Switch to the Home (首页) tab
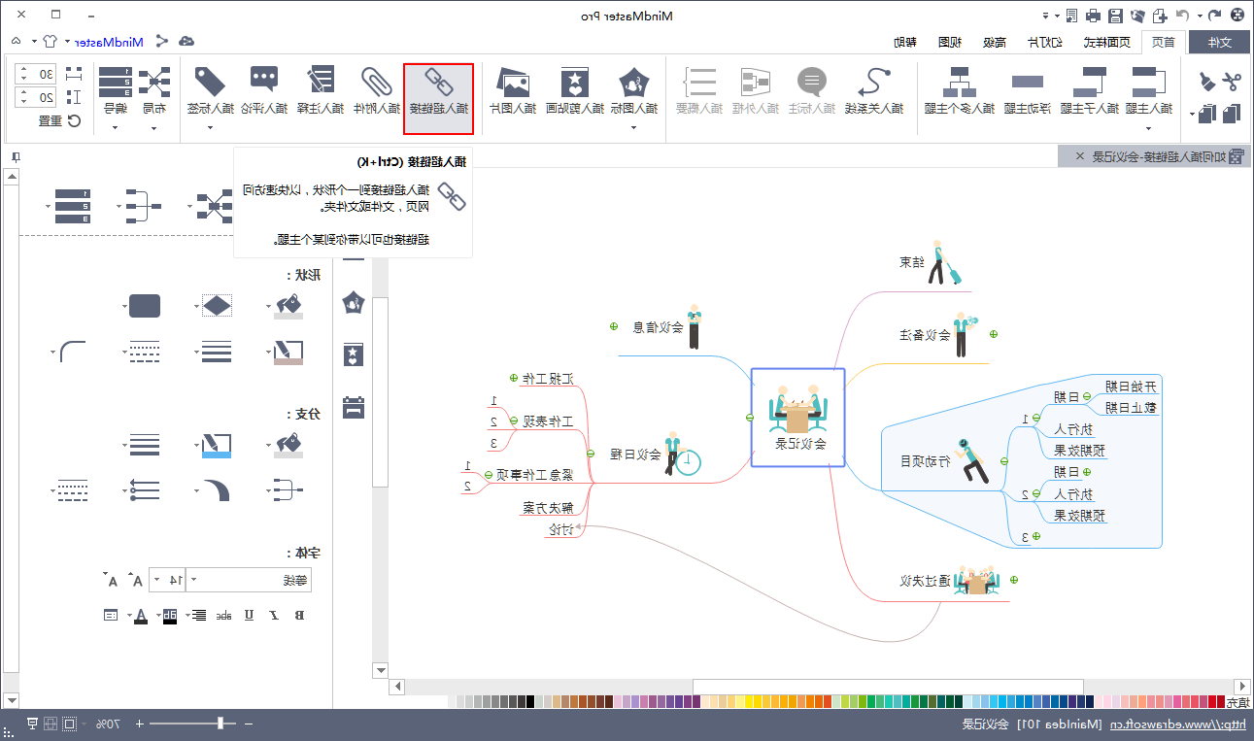 click(1162, 42)
